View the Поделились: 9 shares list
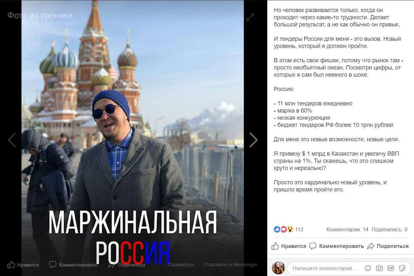Viewport: 414px width, 276px height. pyautogui.click(x=389, y=229)
